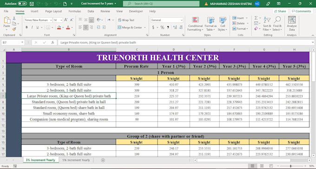Click the Comments button
316x169 pixels.
pos(301,11)
